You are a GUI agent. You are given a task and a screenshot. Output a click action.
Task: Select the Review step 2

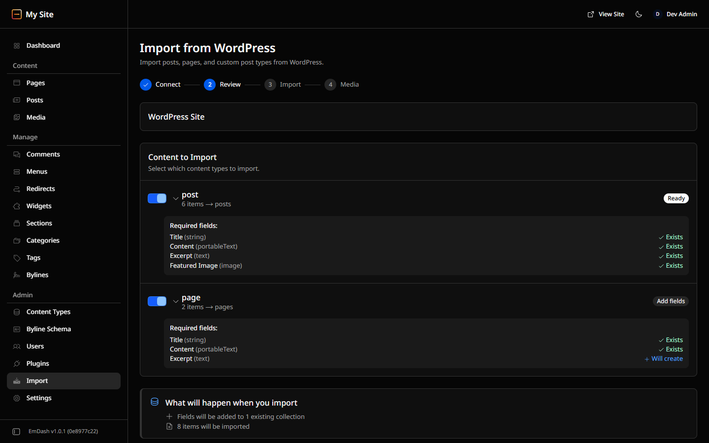tap(222, 85)
